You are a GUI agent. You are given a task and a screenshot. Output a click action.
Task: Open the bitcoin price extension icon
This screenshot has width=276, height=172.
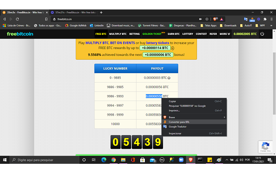252,19
